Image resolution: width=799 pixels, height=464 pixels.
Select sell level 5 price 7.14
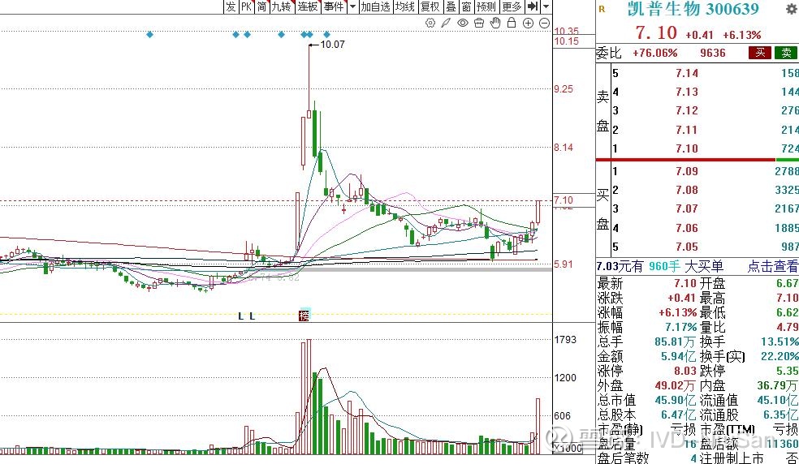(686, 73)
